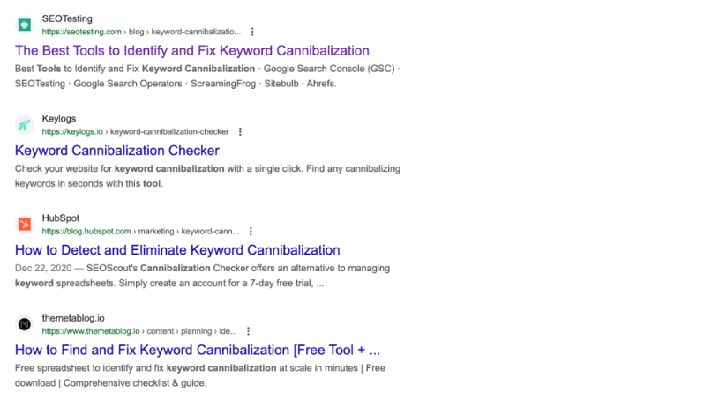Open three-dot menu beside keylogs.io URL

[x=240, y=132]
